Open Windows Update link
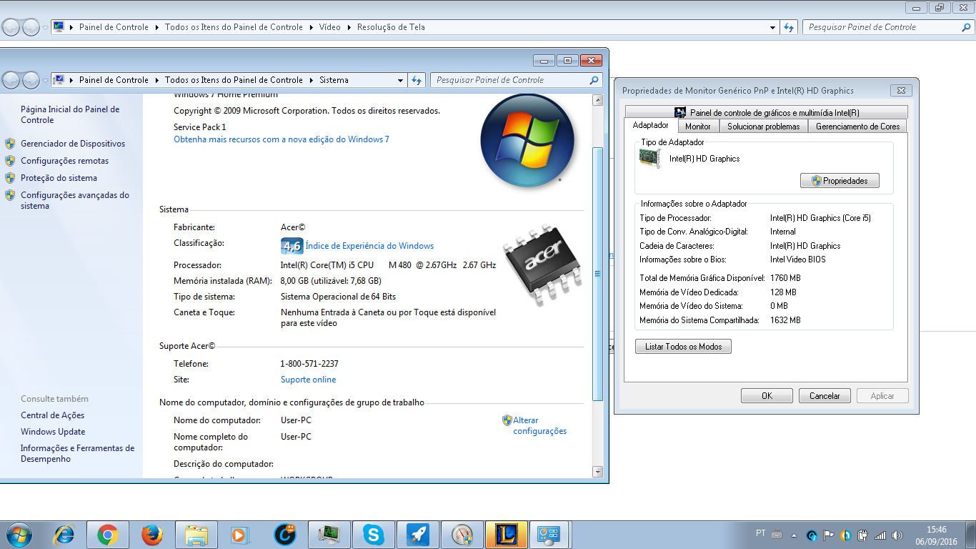 click(53, 432)
